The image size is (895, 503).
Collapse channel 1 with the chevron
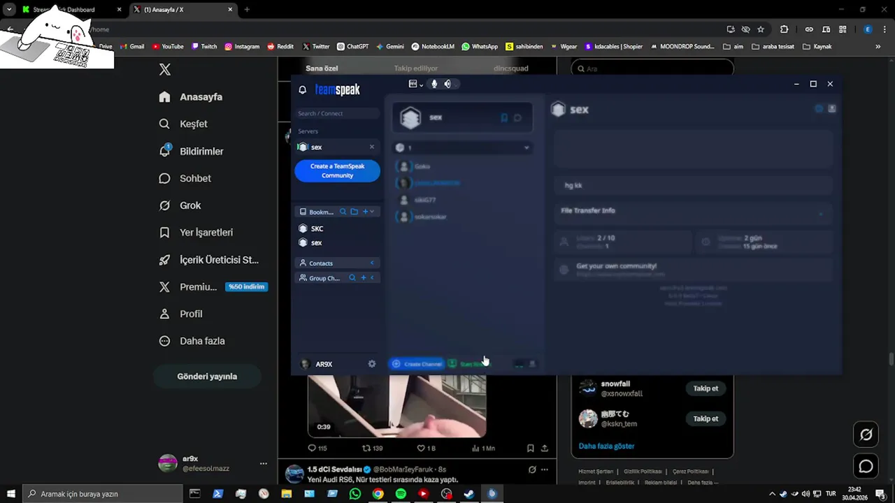pos(527,147)
